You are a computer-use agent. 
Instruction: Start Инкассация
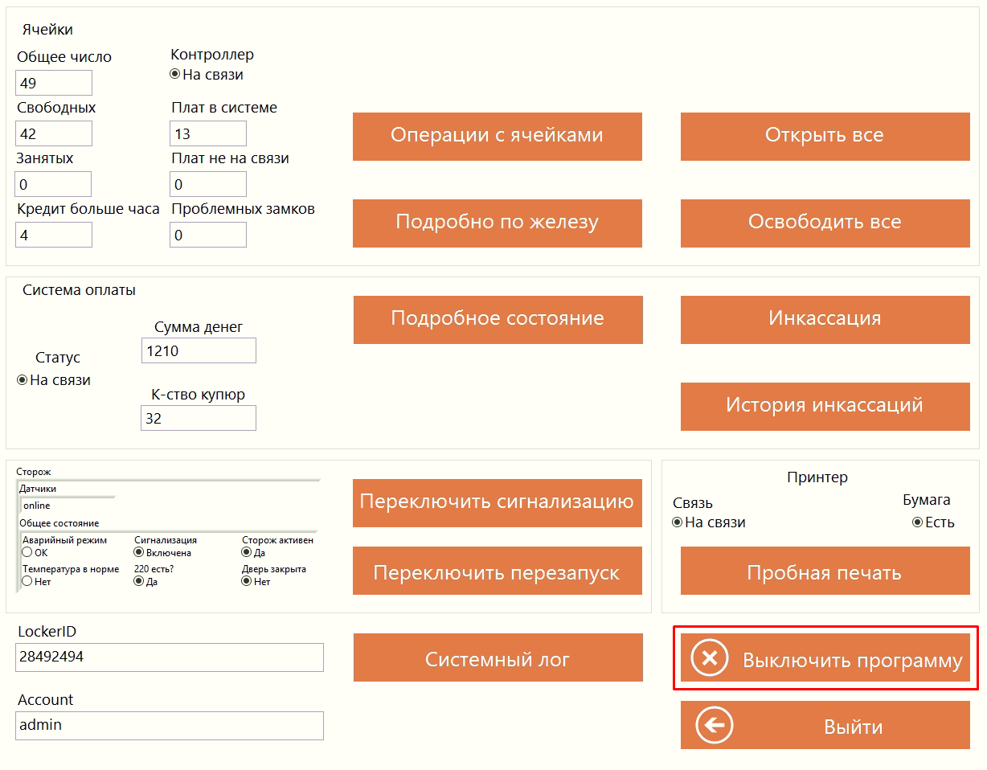825,319
